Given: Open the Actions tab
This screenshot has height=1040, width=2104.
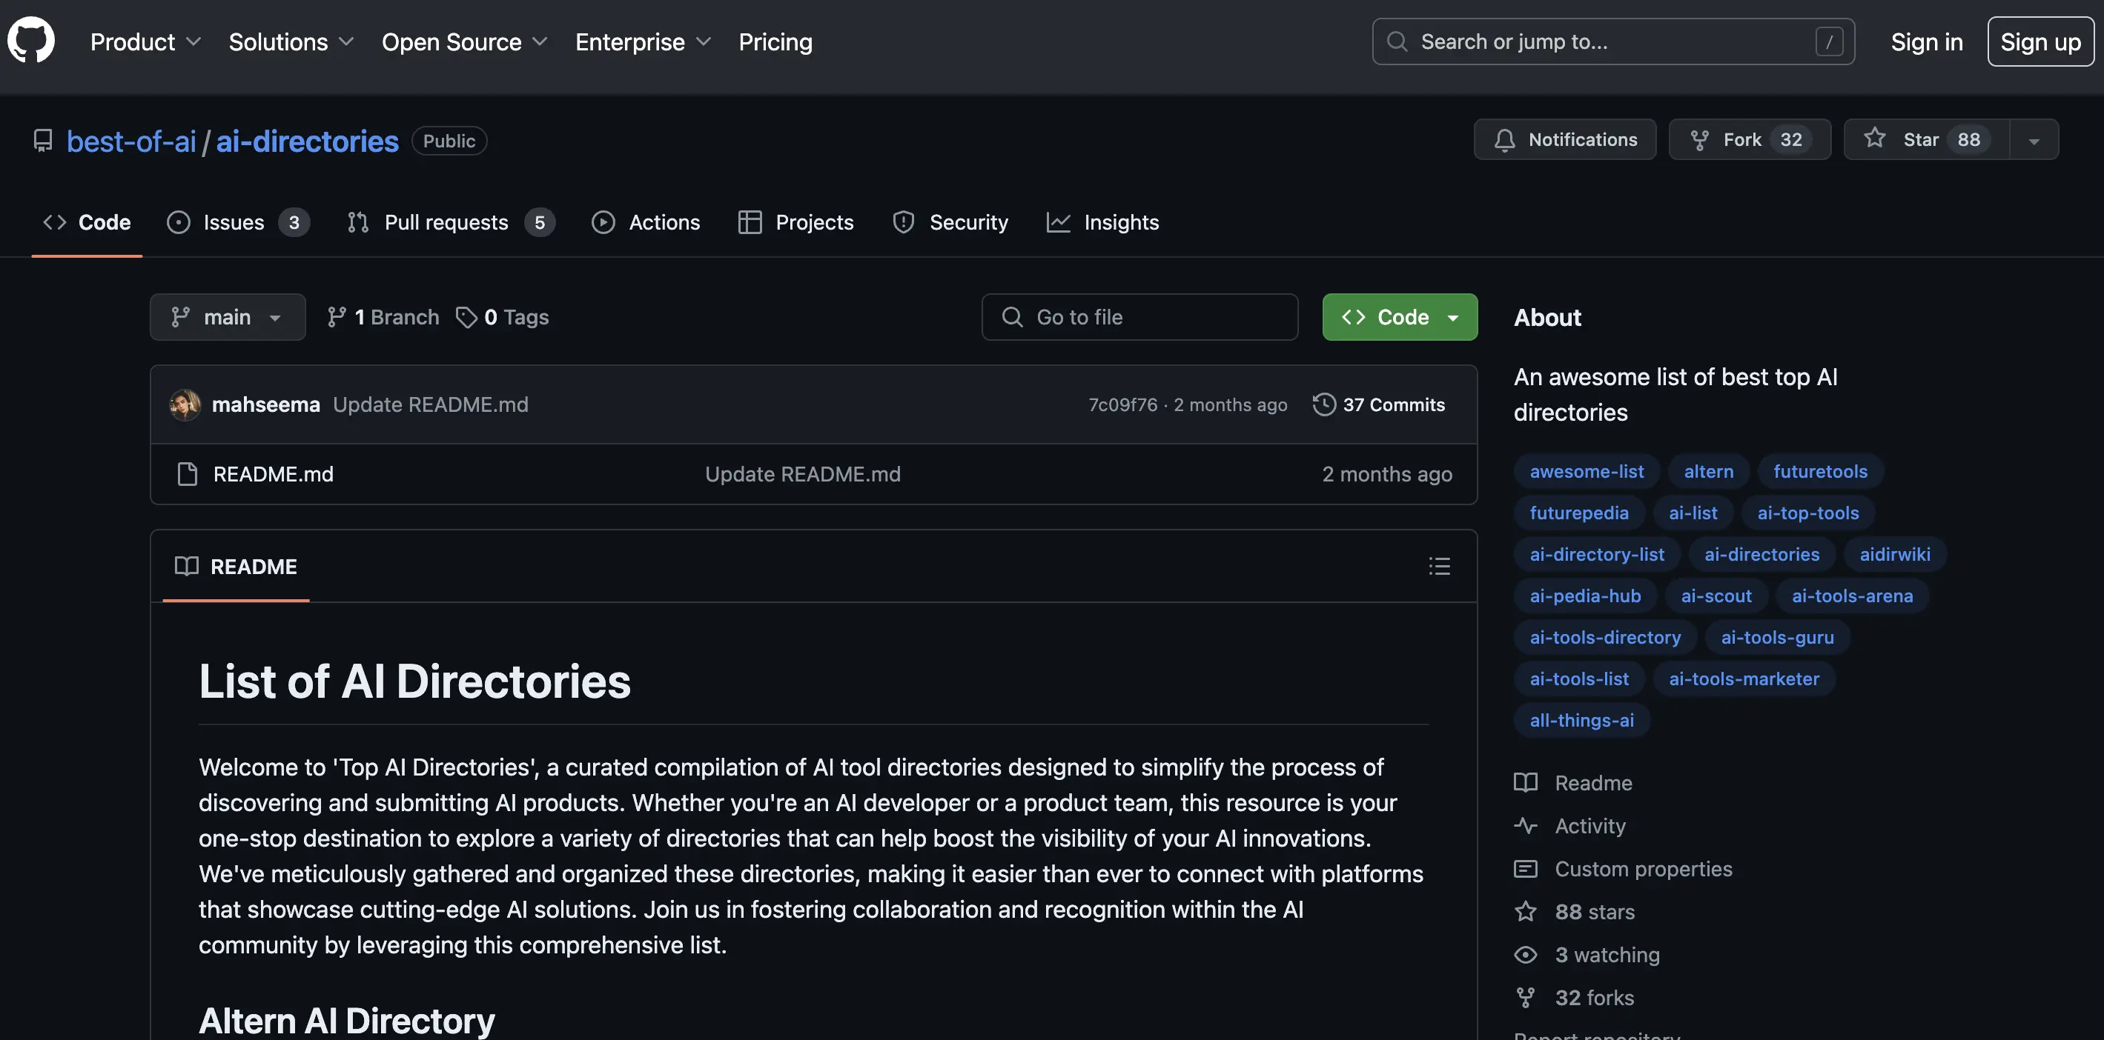Looking at the screenshot, I should point(646,222).
